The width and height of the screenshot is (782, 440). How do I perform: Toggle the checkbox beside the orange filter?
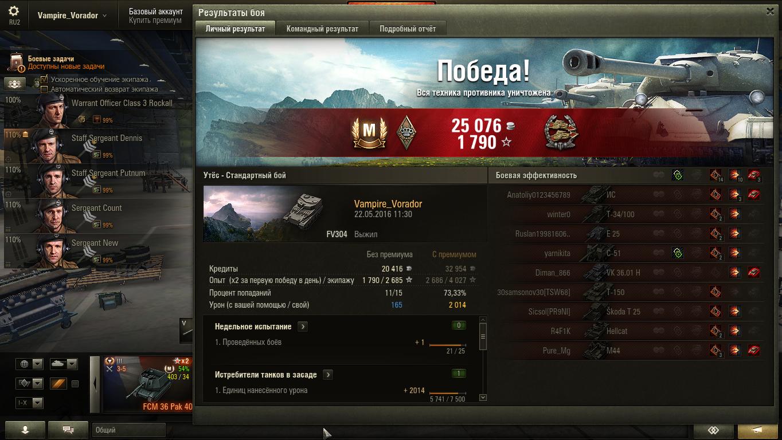tap(75, 384)
